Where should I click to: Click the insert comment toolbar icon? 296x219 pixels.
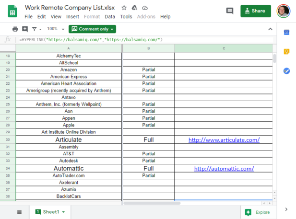pyautogui.click(x=25, y=29)
